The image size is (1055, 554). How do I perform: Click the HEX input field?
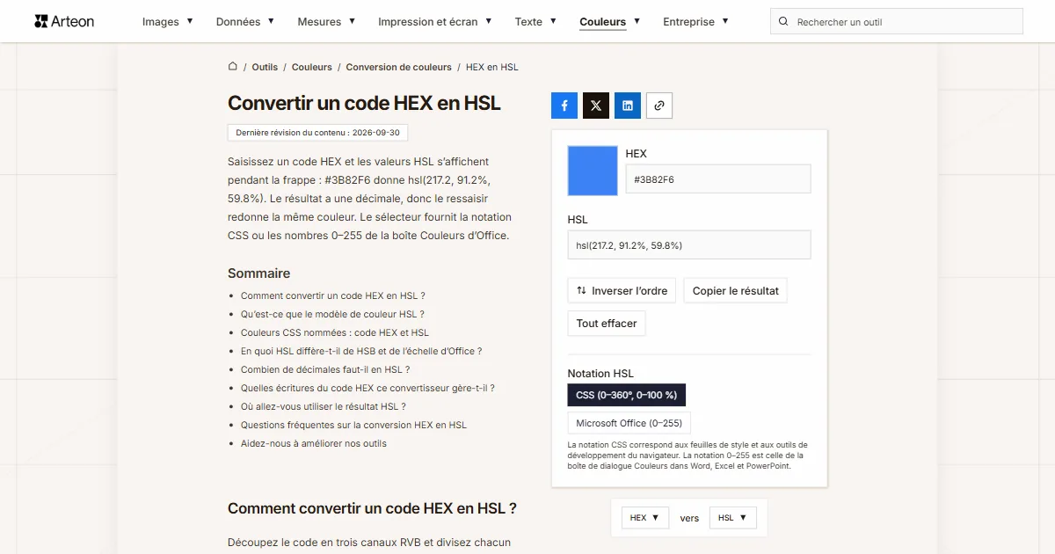[718, 179]
